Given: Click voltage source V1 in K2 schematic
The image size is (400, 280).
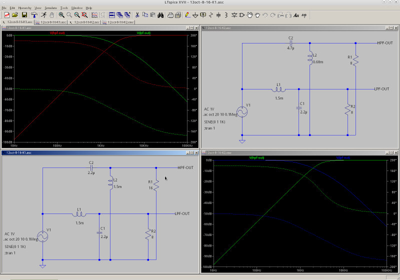Looking at the screenshot, I should click(x=242, y=112).
